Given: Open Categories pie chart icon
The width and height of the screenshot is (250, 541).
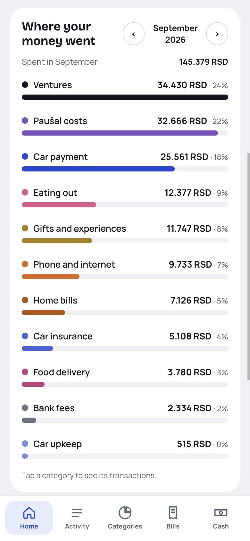Looking at the screenshot, I should (125, 512).
